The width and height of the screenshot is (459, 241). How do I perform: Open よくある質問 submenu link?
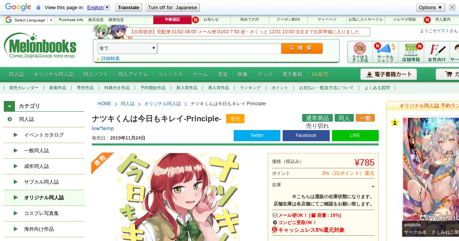[377, 88]
